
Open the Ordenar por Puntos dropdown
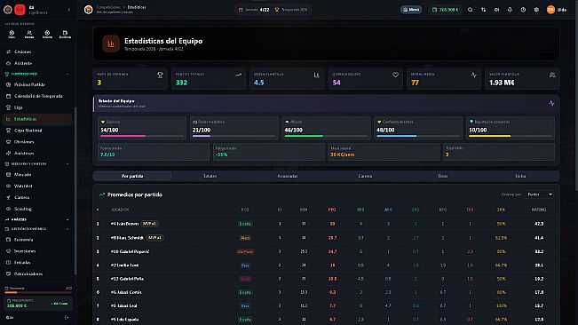click(540, 194)
